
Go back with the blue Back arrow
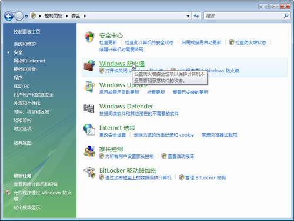9,16
